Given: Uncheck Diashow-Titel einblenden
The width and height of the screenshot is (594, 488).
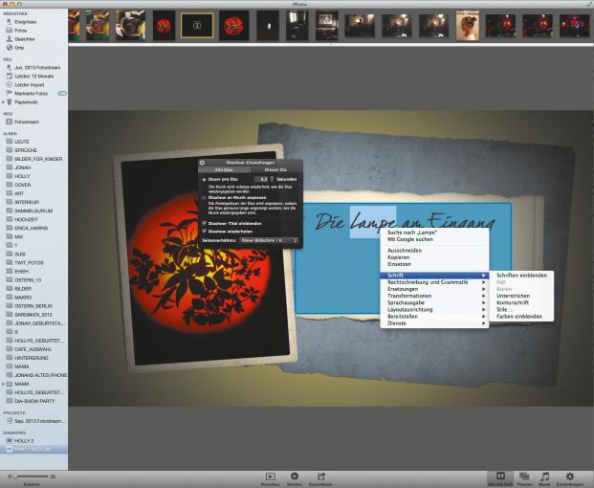Looking at the screenshot, I should tap(205, 224).
